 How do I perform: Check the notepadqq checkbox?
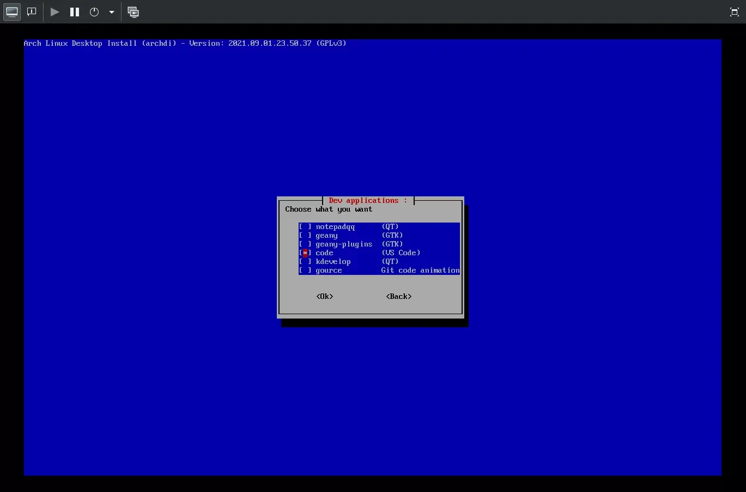tap(305, 227)
